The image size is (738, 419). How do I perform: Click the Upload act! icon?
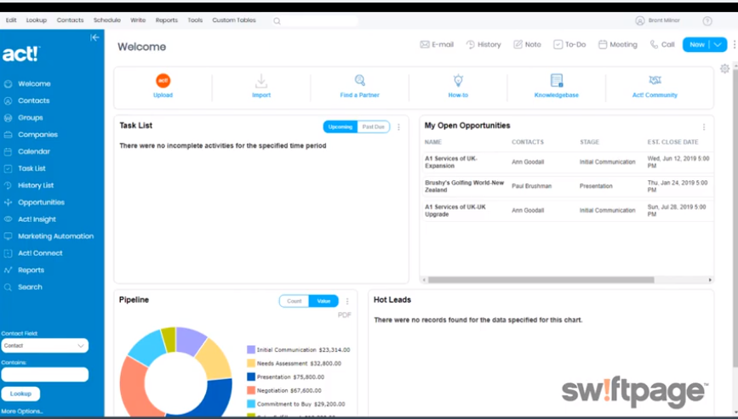[x=163, y=81]
